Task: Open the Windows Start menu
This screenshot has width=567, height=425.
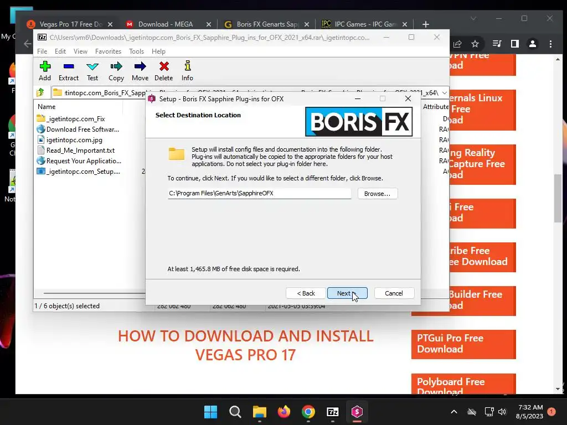Action: (211, 412)
